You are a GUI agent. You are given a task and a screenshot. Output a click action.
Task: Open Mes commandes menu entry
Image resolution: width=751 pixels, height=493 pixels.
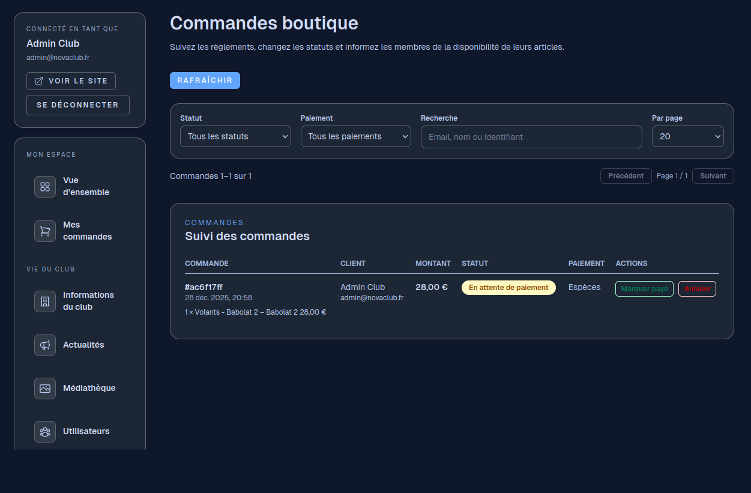[87, 231]
